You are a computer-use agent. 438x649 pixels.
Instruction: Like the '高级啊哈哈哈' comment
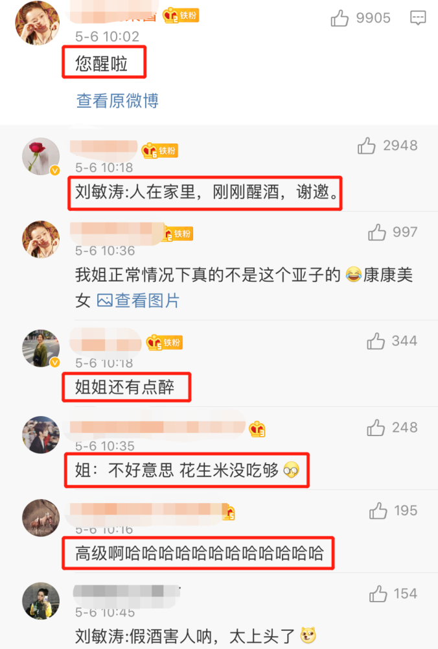(x=378, y=511)
